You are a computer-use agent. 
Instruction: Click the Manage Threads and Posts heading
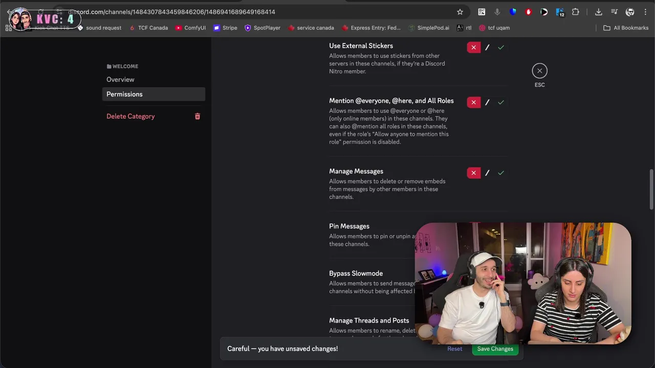point(369,320)
